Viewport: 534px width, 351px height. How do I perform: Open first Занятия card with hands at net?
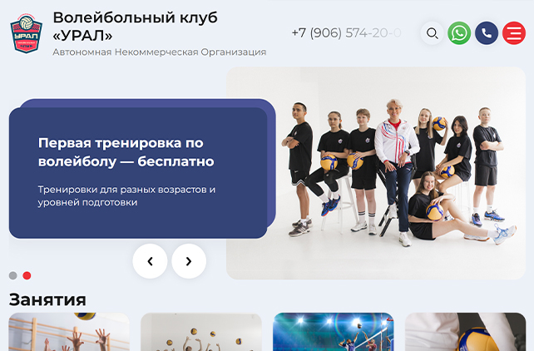[x=69, y=332]
